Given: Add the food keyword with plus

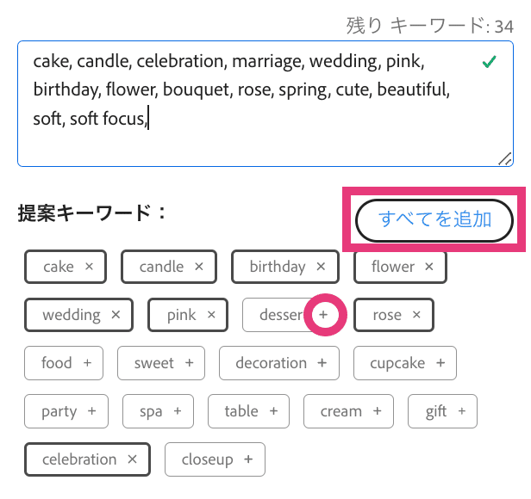Looking at the screenshot, I should coord(88,363).
